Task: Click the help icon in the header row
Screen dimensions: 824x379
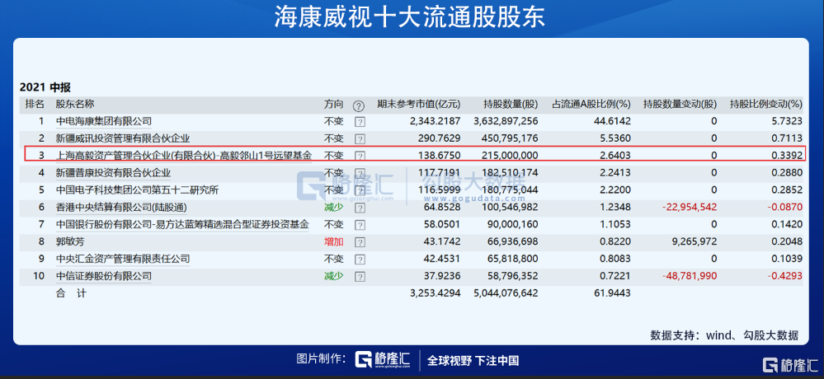Action: point(359,106)
